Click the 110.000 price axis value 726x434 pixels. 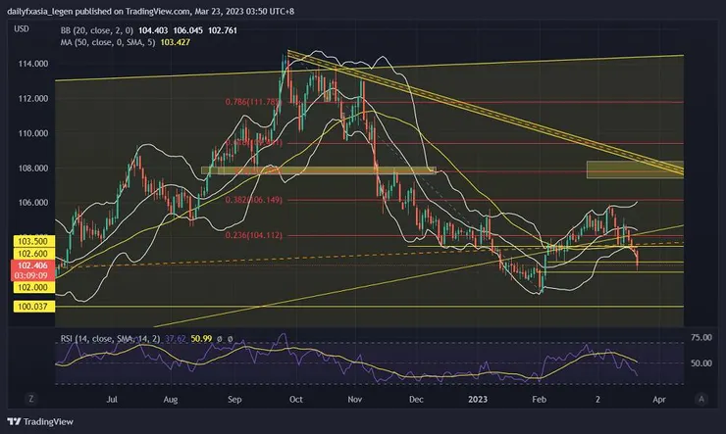33,133
